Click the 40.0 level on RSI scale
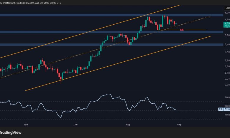This screenshot has height=138, width=230. click(x=227, y=115)
